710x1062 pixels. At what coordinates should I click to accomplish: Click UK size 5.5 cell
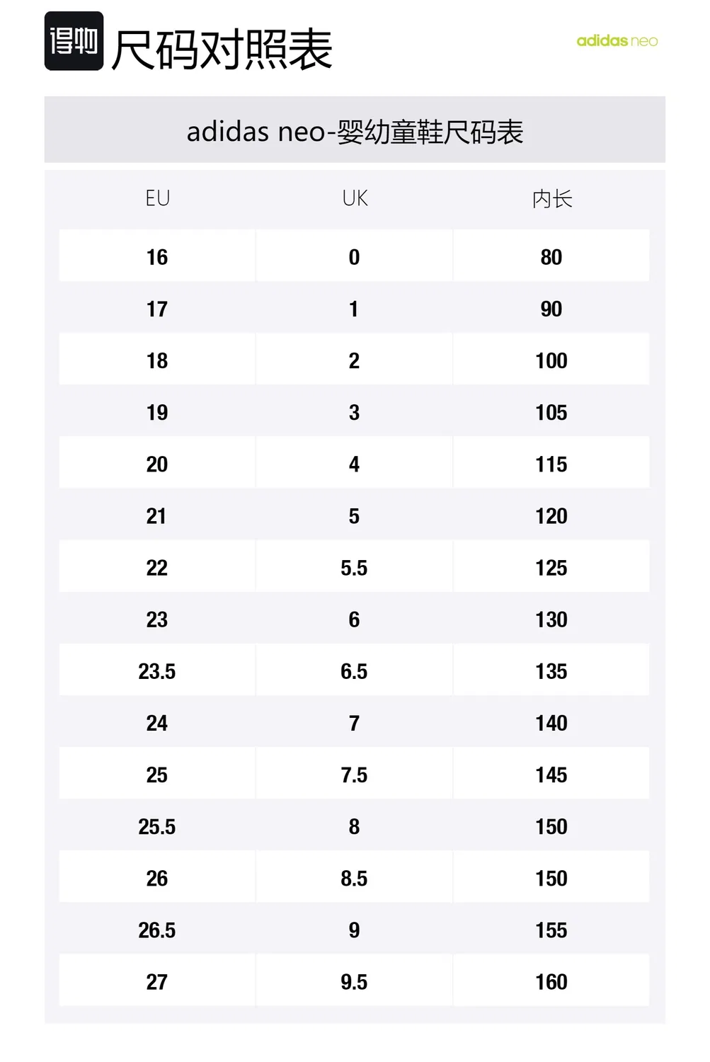pyautogui.click(x=354, y=567)
